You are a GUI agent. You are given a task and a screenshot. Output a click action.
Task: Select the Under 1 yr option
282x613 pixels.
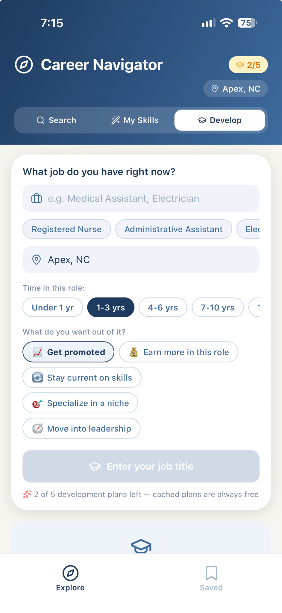53,307
